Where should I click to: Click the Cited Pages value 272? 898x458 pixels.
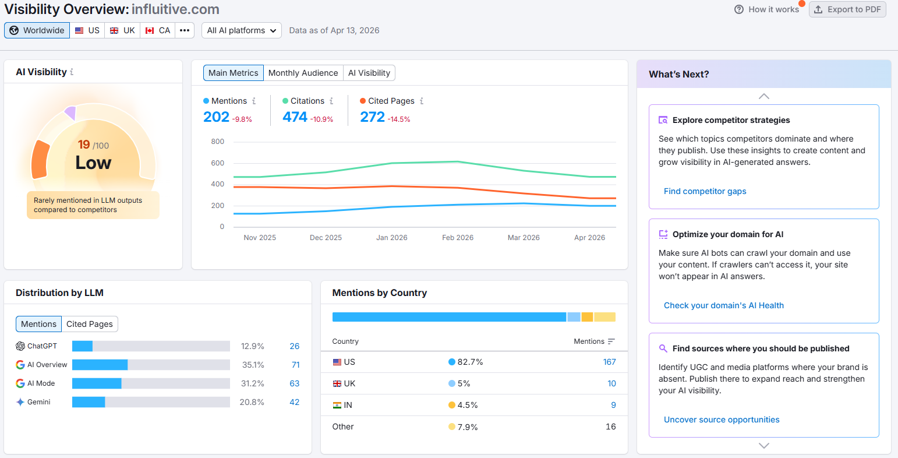pyautogui.click(x=372, y=117)
